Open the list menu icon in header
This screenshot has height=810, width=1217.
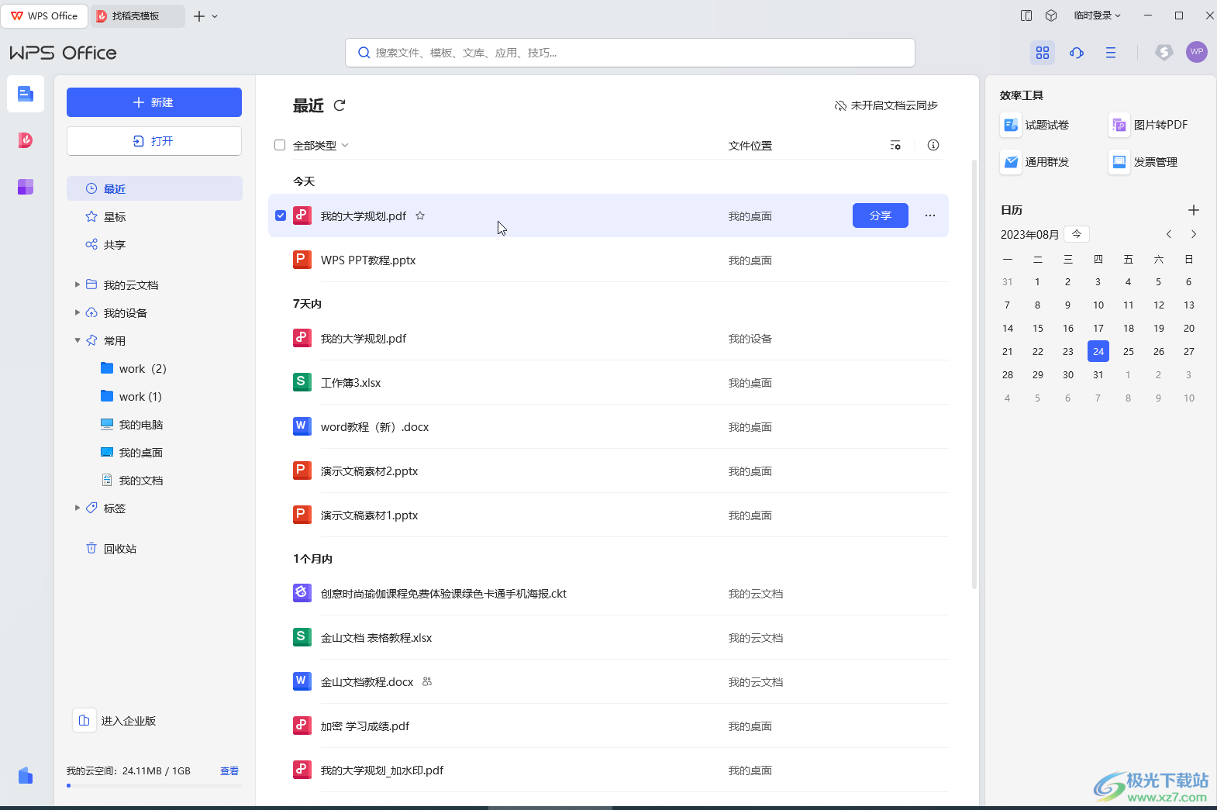pos(1111,53)
